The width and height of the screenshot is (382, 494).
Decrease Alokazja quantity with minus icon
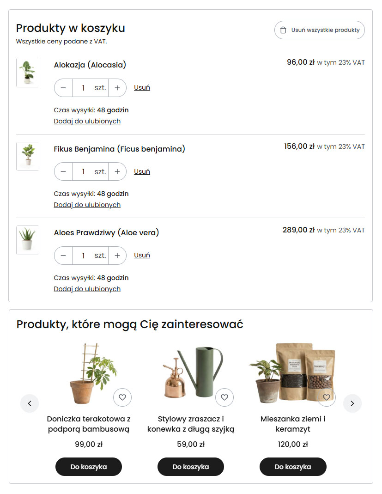(63, 88)
